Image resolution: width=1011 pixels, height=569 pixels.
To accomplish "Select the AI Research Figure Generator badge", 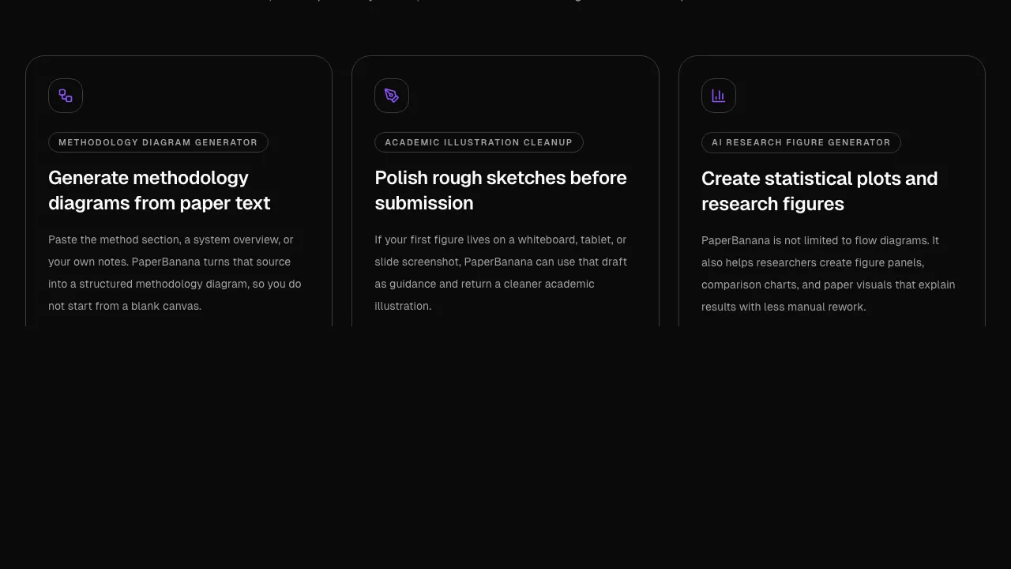I will click(801, 142).
